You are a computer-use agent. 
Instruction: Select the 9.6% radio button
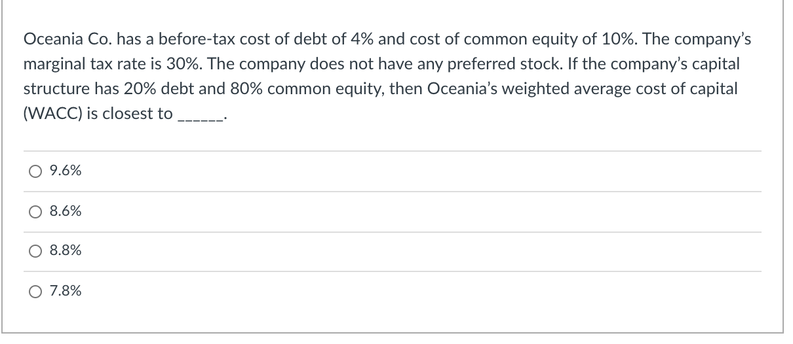(x=34, y=171)
